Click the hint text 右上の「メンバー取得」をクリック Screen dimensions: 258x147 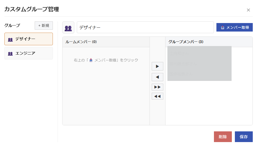click(106, 60)
